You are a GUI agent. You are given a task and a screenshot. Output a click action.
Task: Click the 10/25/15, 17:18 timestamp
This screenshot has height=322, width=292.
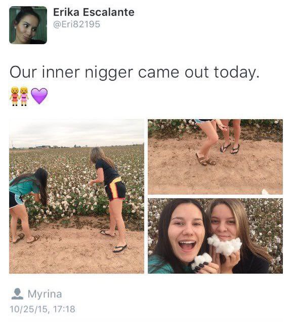pos(43,309)
